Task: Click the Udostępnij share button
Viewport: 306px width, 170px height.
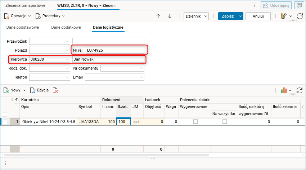Action: pos(276,5)
